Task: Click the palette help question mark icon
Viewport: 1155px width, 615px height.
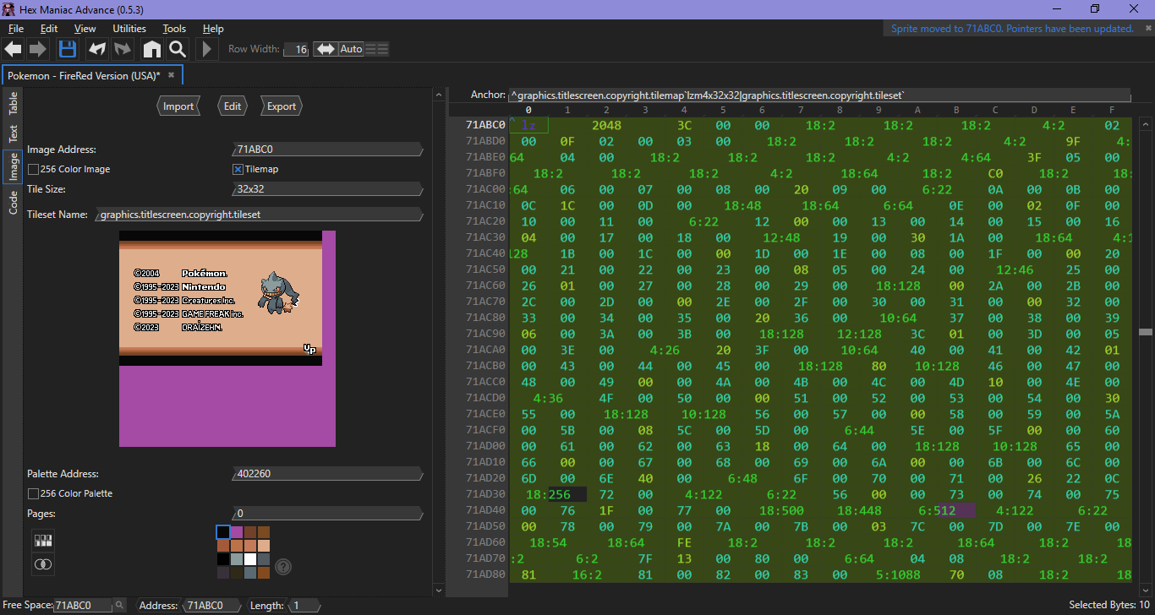Action: pyautogui.click(x=283, y=567)
